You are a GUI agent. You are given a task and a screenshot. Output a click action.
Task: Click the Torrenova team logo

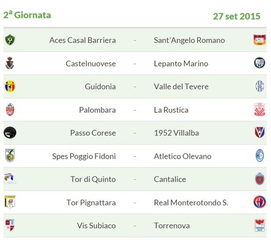click(x=260, y=225)
